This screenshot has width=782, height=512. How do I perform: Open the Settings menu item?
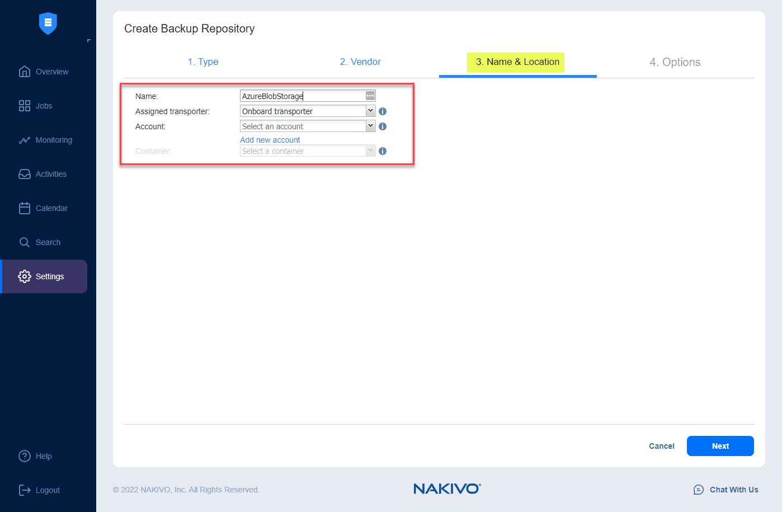pyautogui.click(x=44, y=276)
